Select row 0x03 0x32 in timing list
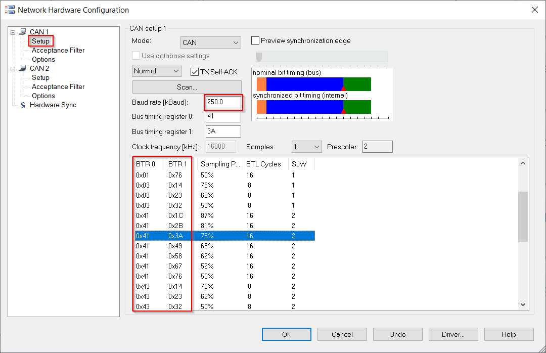546x353 pixels. [x=225, y=205]
